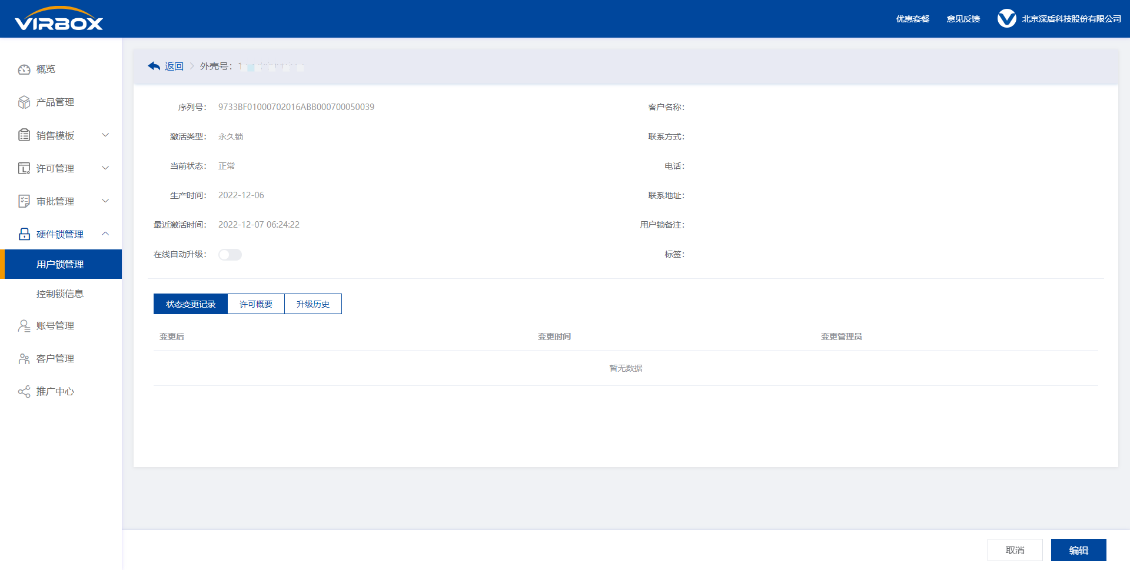Click the 正常 current status value

pos(227,166)
